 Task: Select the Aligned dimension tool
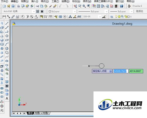pyautogui.click(x=9, y=17)
